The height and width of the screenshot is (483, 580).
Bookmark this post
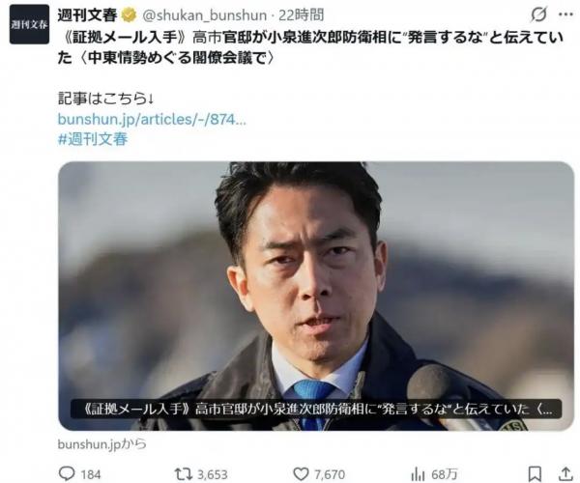click(x=535, y=473)
